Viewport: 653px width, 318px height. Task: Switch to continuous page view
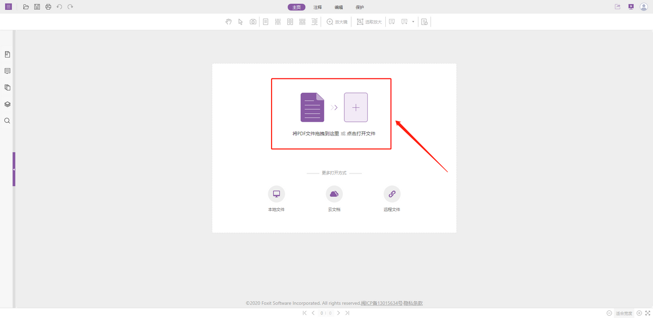tap(278, 22)
